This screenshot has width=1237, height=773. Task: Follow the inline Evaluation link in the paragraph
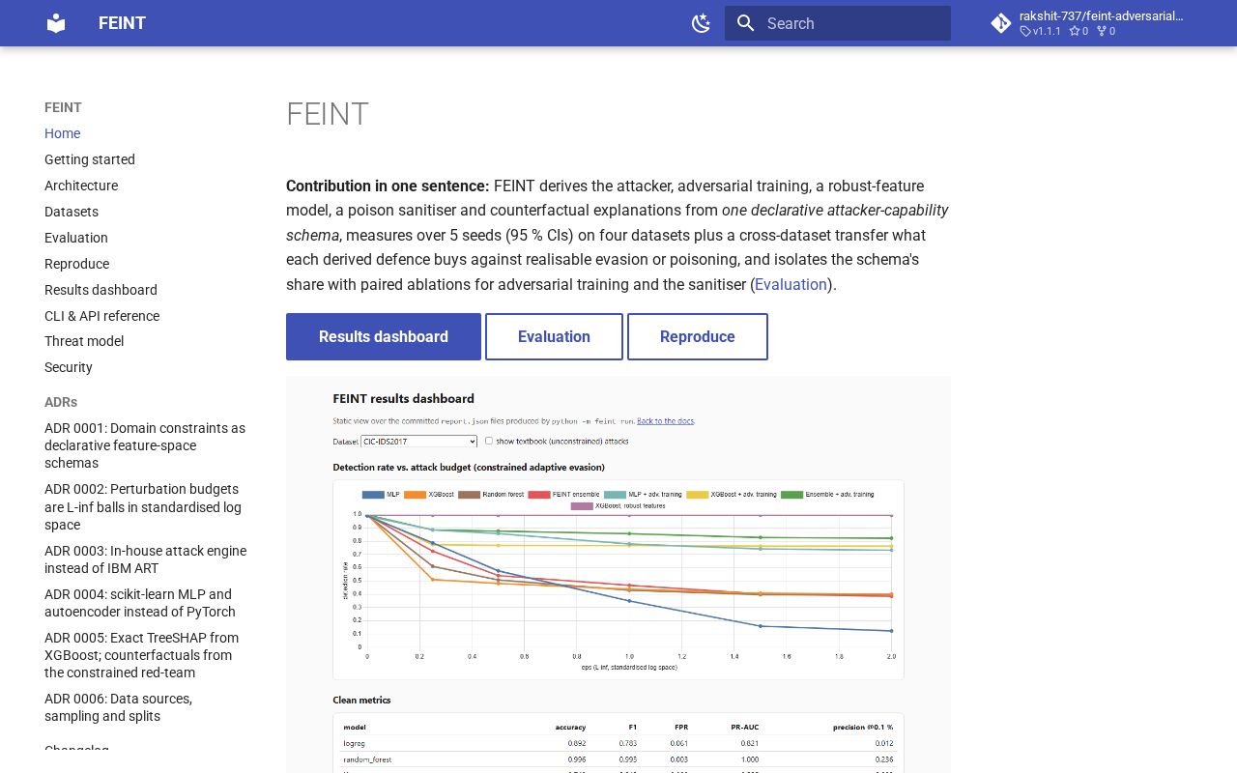[x=791, y=284]
